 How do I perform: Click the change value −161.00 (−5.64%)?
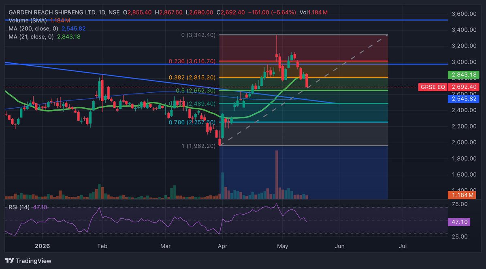(272, 13)
